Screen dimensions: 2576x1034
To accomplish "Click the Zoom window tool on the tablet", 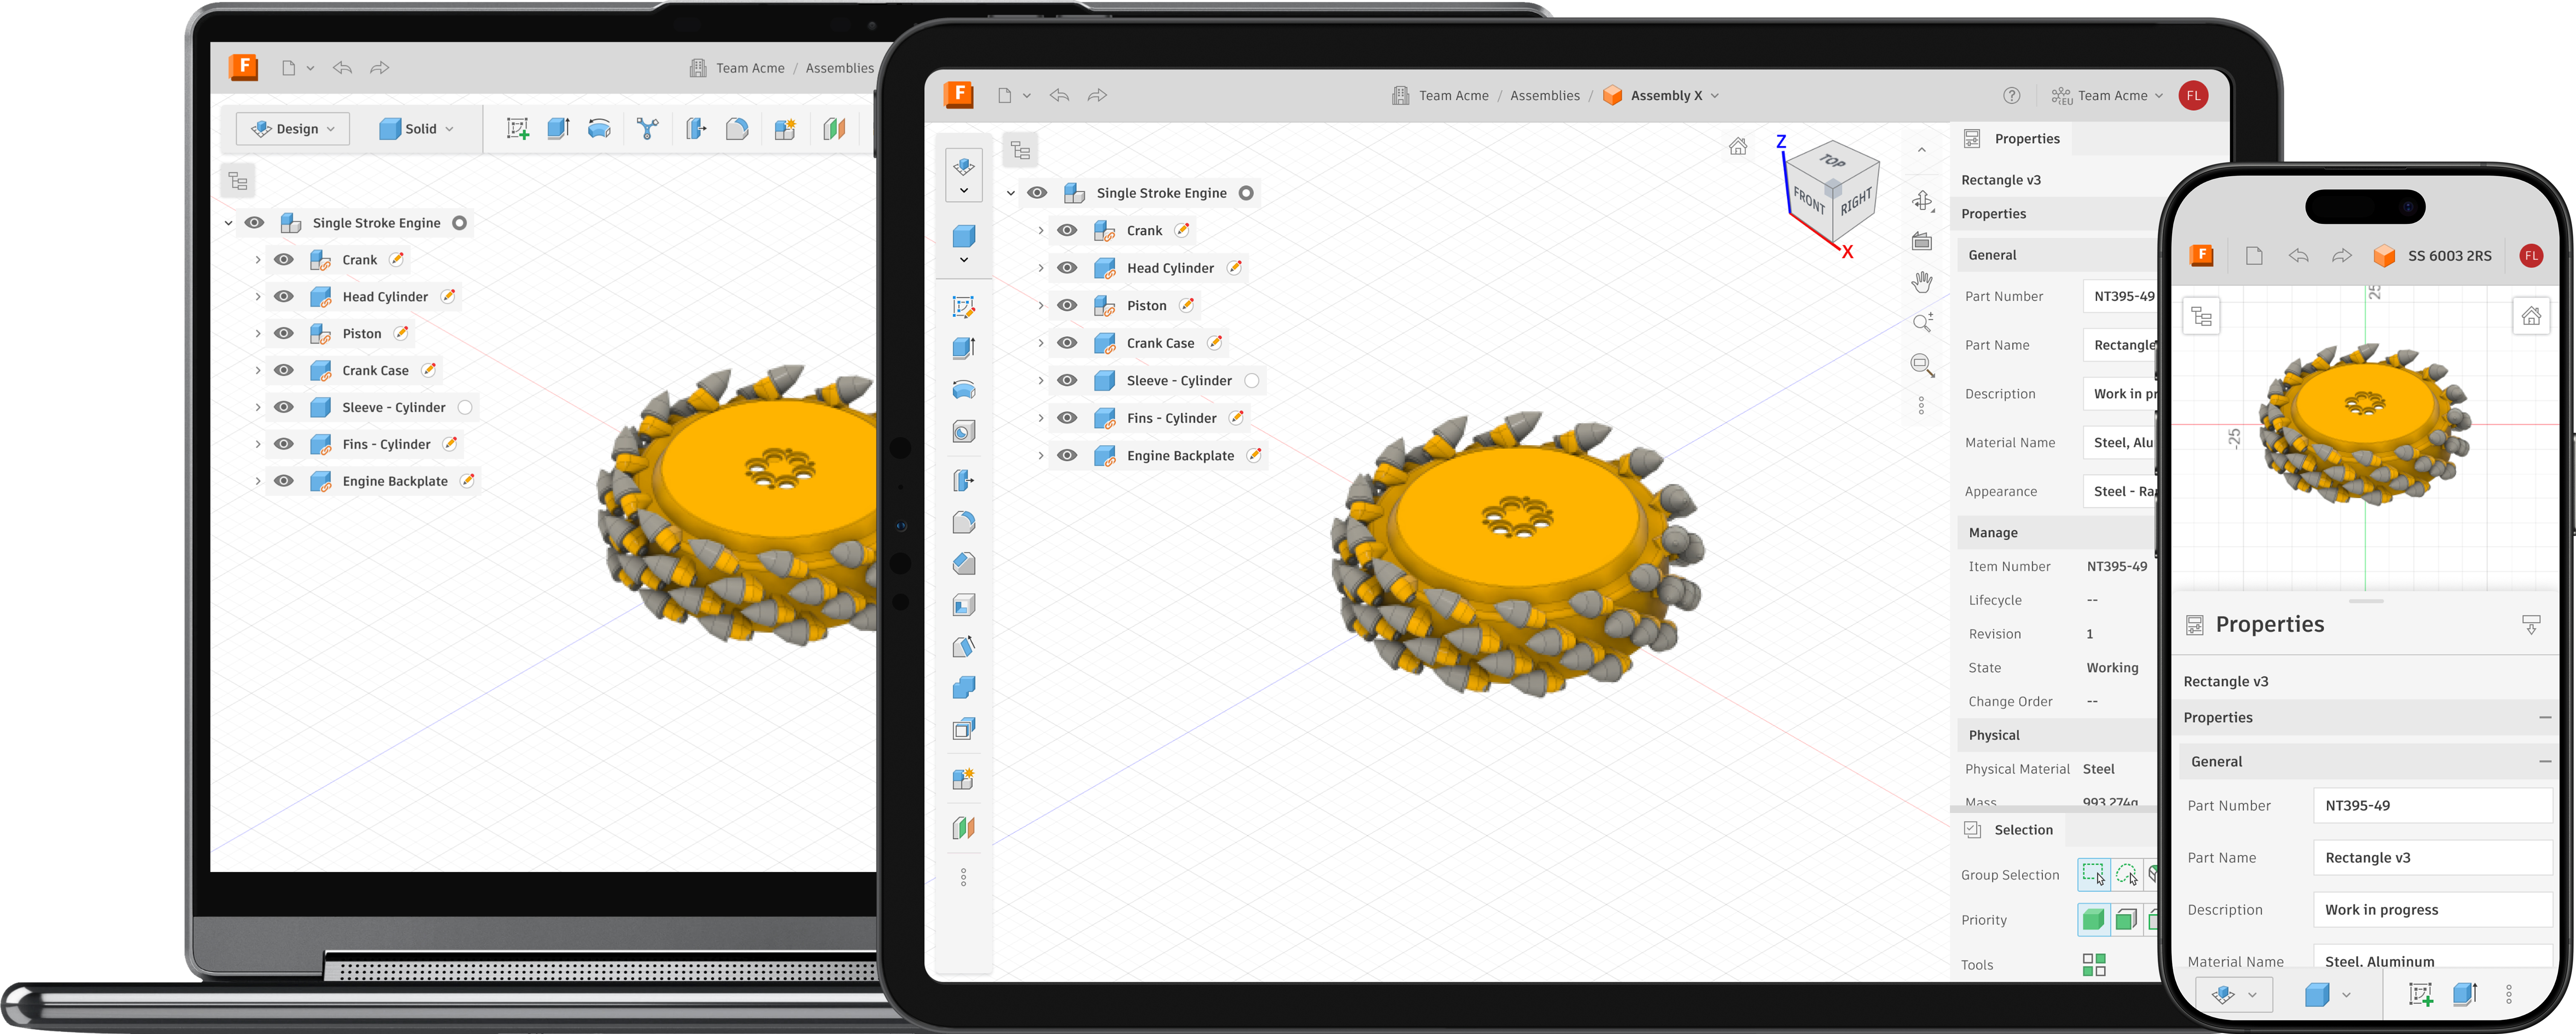I will pyautogui.click(x=1922, y=365).
